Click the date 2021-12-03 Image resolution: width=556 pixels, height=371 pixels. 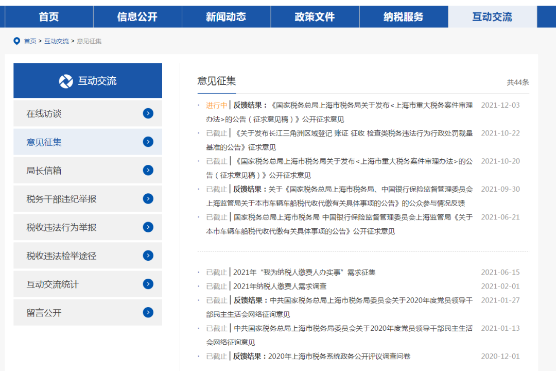[x=500, y=106]
